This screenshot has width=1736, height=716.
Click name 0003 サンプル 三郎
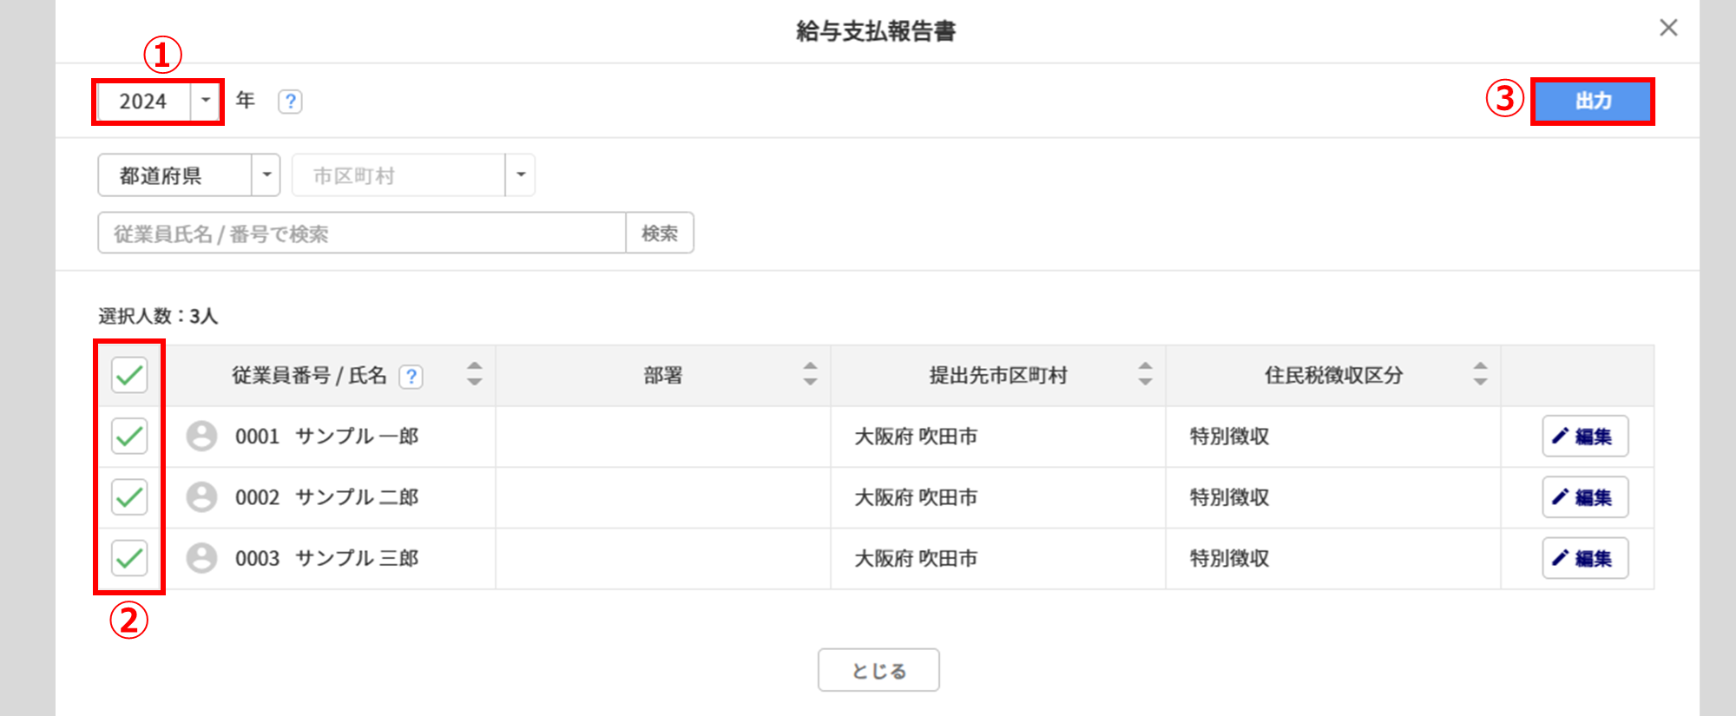tap(327, 558)
